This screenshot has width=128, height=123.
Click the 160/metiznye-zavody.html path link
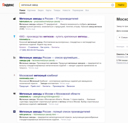(44, 115)
